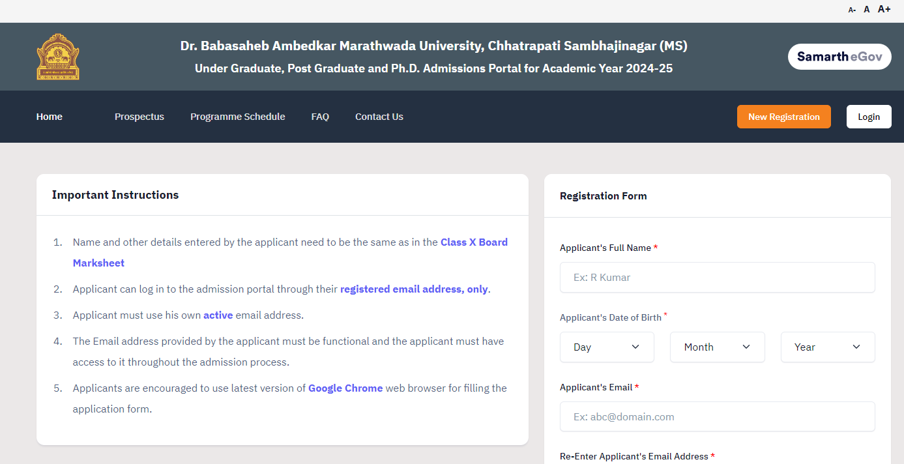Open the Google Chrome link
Viewport: 904px width, 464px height.
(345, 388)
